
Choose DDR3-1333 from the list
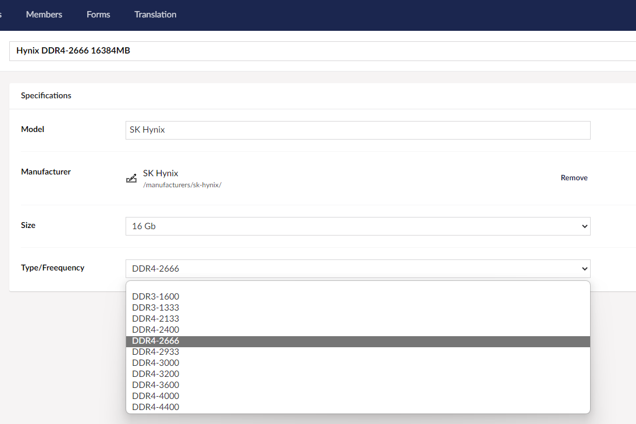(x=358, y=308)
